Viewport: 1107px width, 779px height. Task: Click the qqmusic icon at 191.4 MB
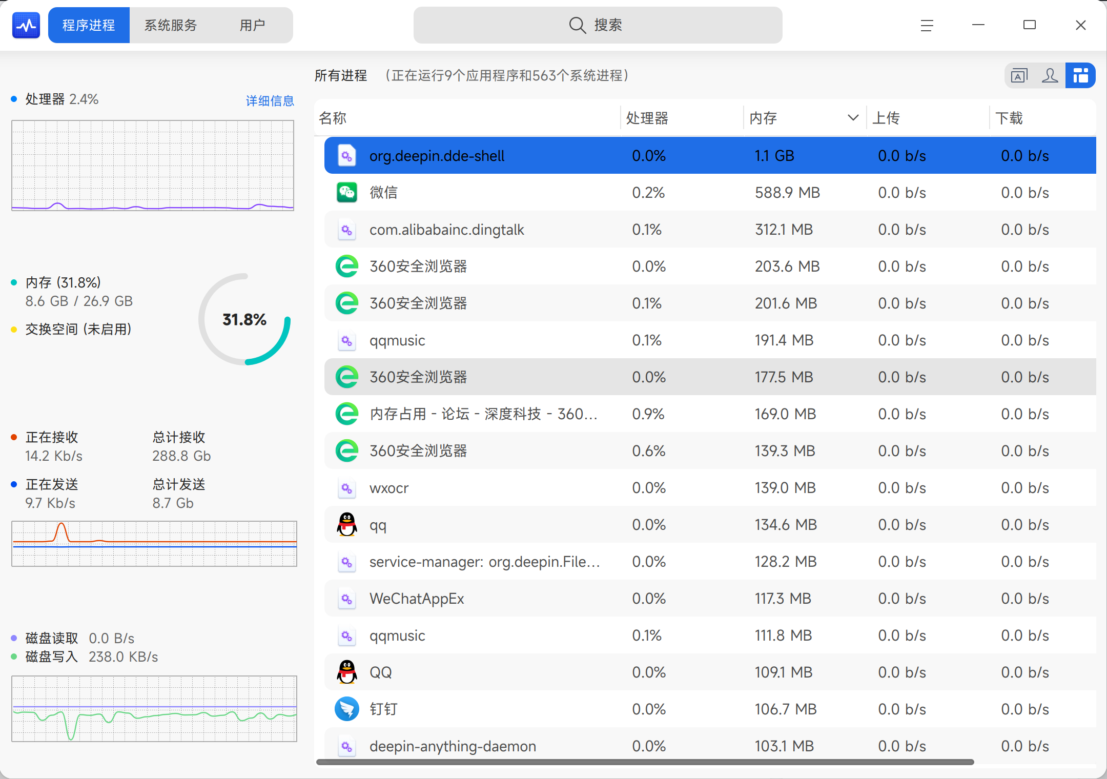pyautogui.click(x=347, y=340)
